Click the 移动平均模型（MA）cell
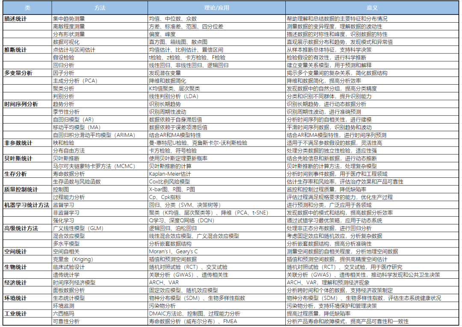462x327 pixels. 100,127
